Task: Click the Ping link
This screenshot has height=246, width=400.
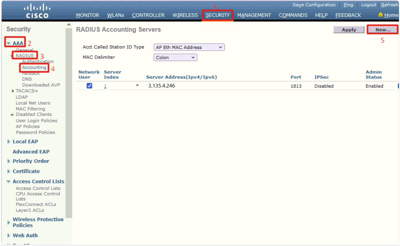Action: click(348, 5)
